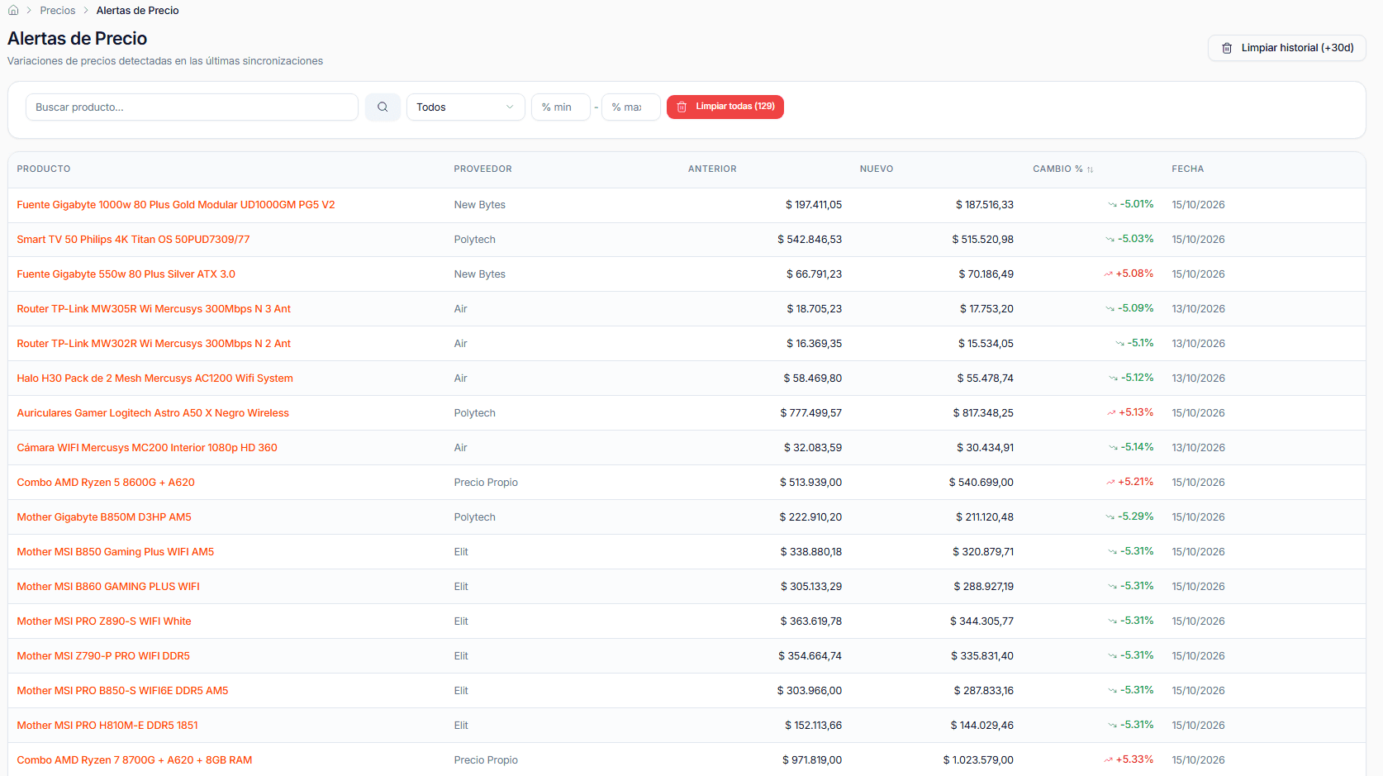This screenshot has height=776, width=1383.
Task: Click the PROVEEDOR column header
Action: coord(482,169)
